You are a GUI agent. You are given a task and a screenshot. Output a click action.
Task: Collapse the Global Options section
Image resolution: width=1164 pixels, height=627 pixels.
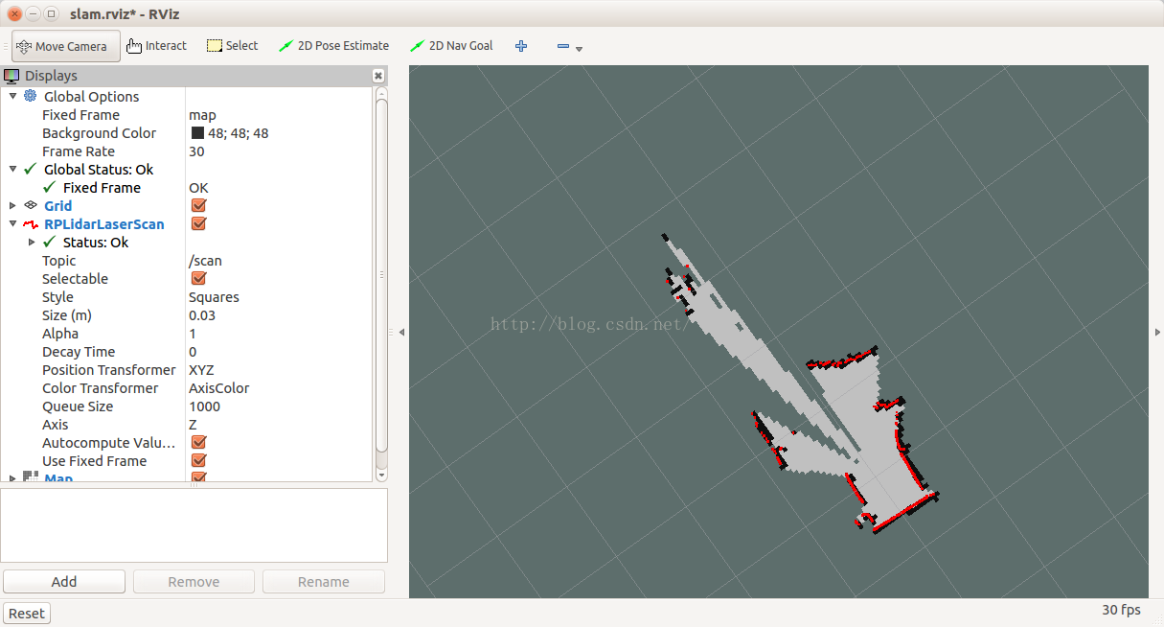click(12, 96)
